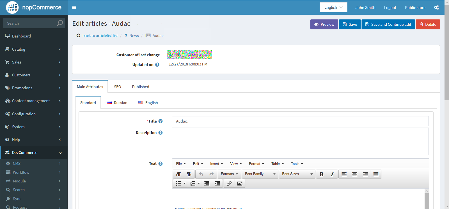This screenshot has width=449, height=209.
Task: Toggle bold formatting
Action: coord(322,174)
